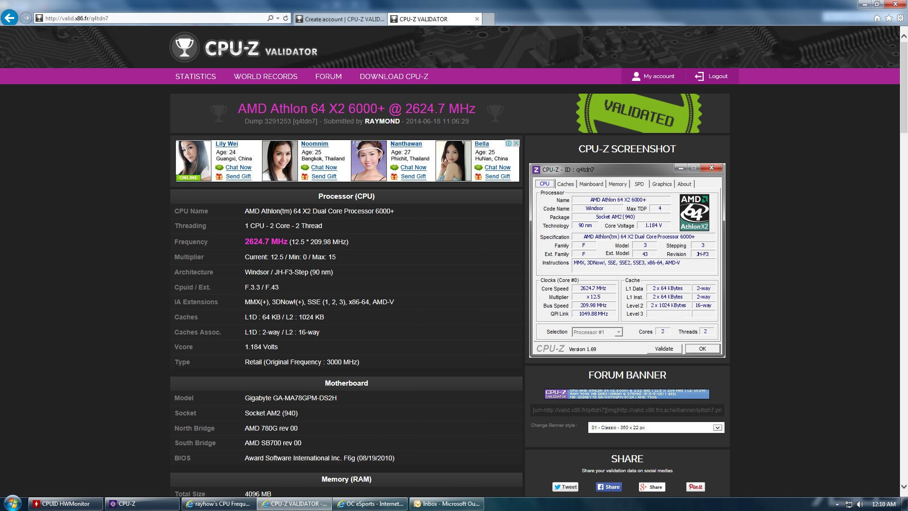Close the advertisement with X icon
The image size is (908, 511).
point(516,143)
